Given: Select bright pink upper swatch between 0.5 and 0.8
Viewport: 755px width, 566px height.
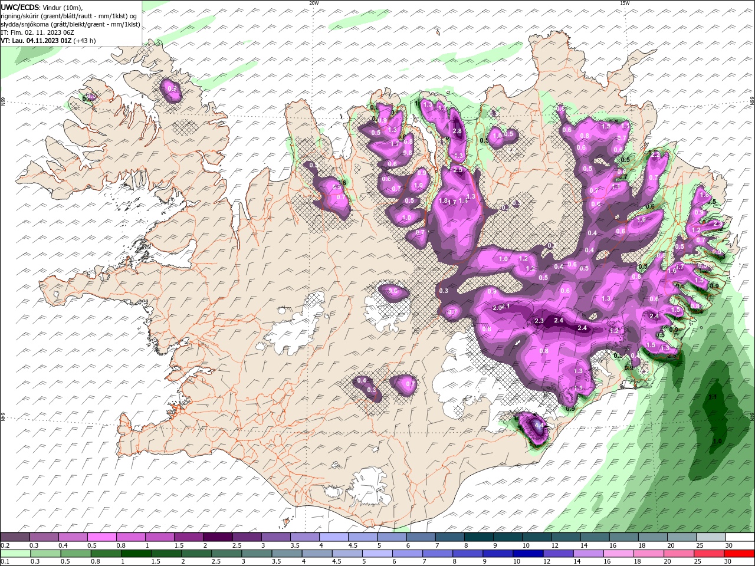Looking at the screenshot, I should click(101, 537).
